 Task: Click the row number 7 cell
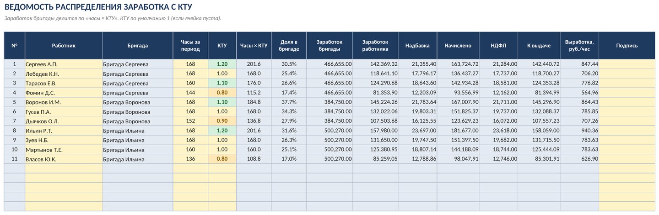(15, 121)
